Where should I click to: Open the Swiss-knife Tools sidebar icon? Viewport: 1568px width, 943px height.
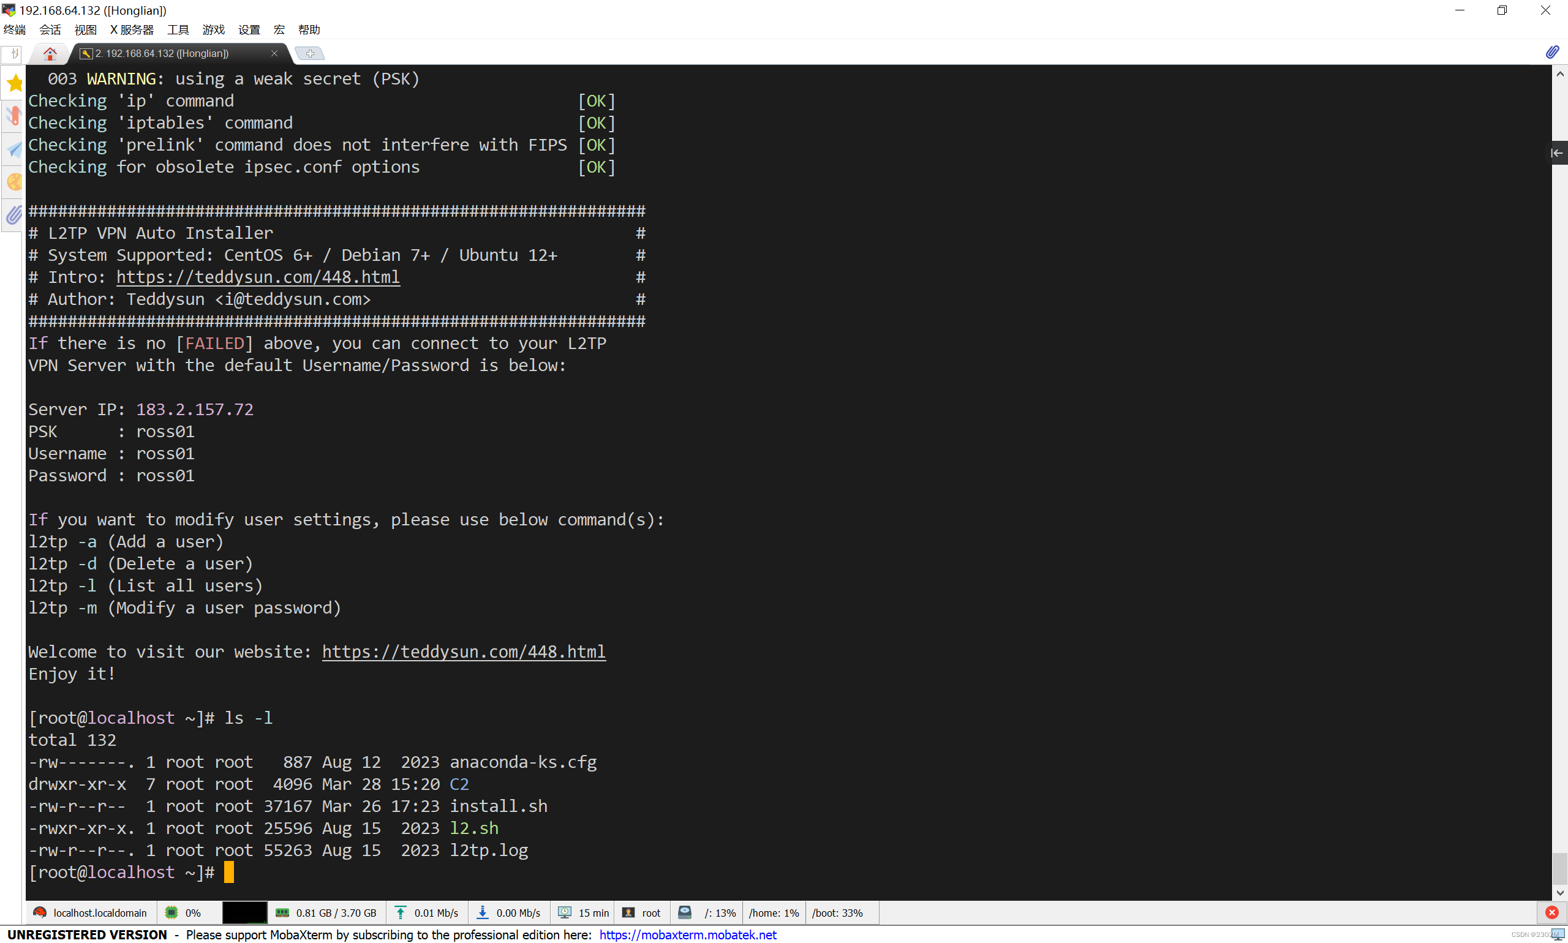click(x=14, y=116)
